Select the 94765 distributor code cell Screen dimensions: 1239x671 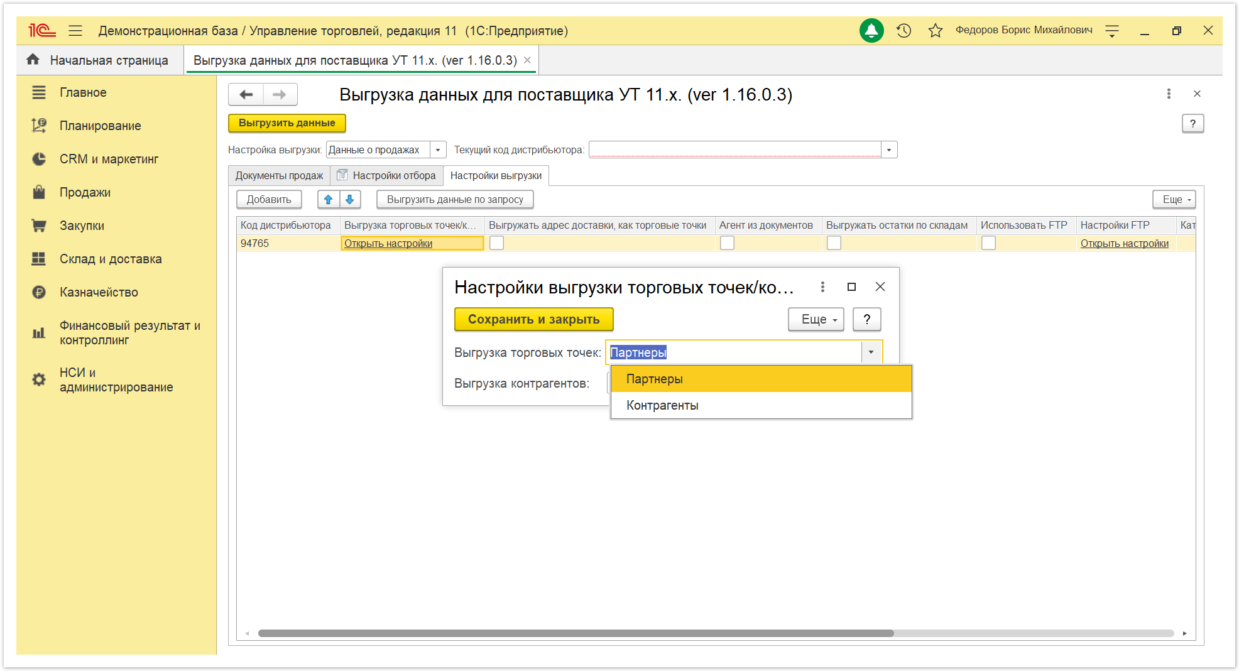(x=288, y=243)
